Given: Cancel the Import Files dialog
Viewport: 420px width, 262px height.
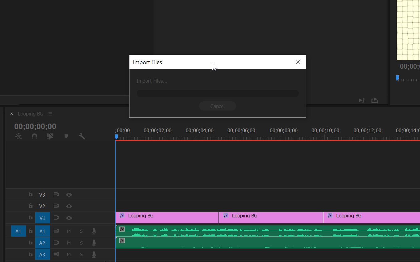Looking at the screenshot, I should coord(217,106).
